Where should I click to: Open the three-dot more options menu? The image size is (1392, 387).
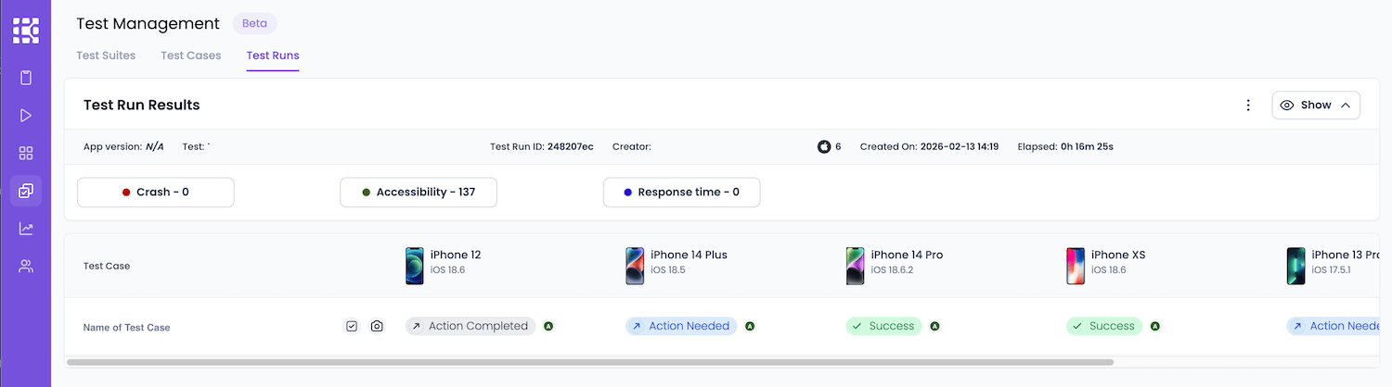tap(1248, 106)
